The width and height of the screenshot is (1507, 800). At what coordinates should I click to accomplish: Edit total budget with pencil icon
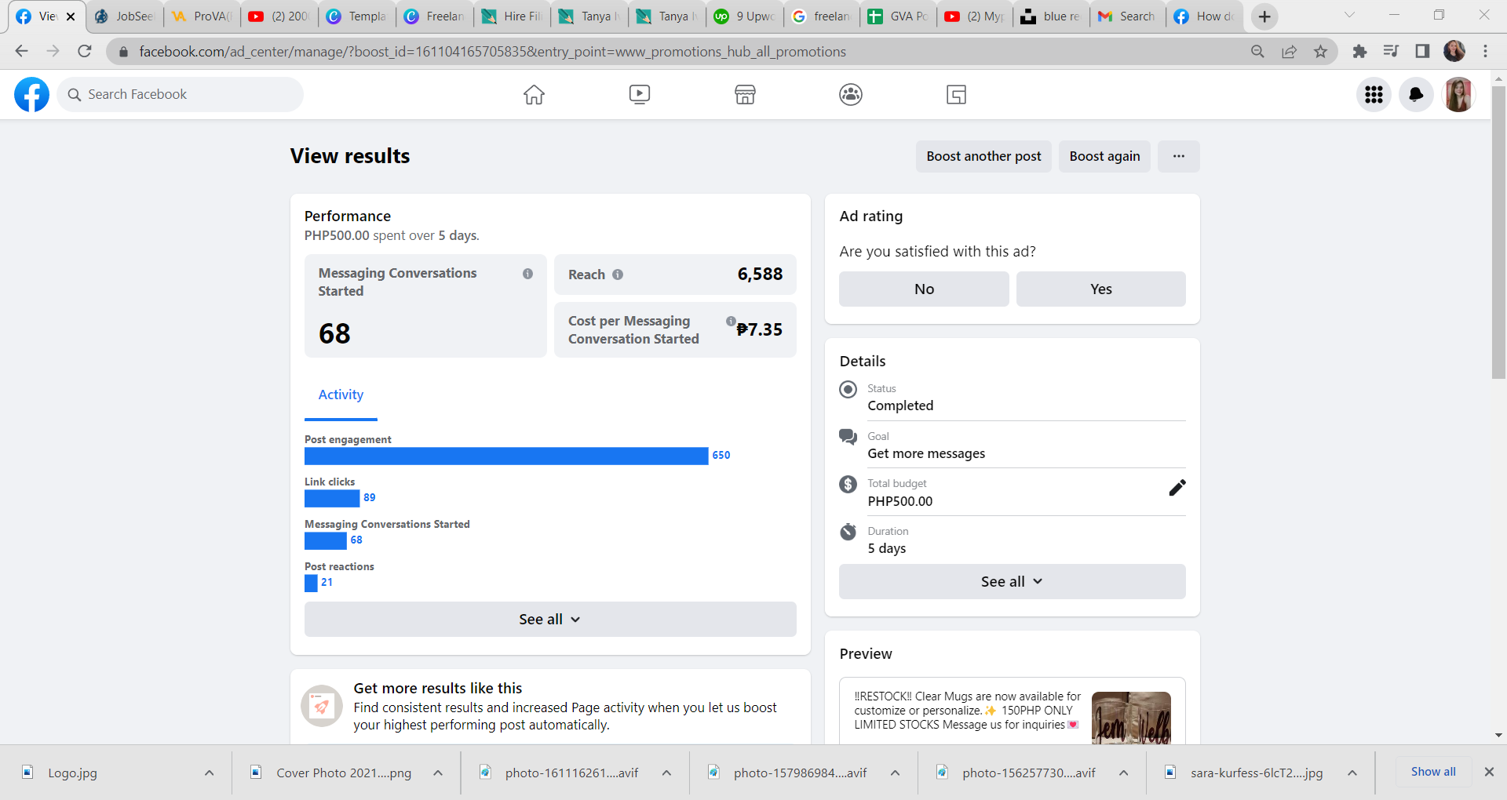coord(1177,488)
